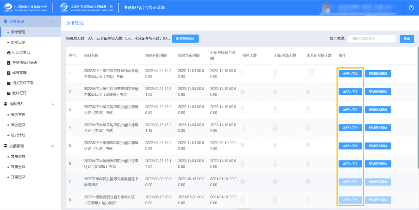This screenshot has height=210, width=419.
Task: Click 复制报名链接 for row 6 物流师助理级
Action: (378, 164)
